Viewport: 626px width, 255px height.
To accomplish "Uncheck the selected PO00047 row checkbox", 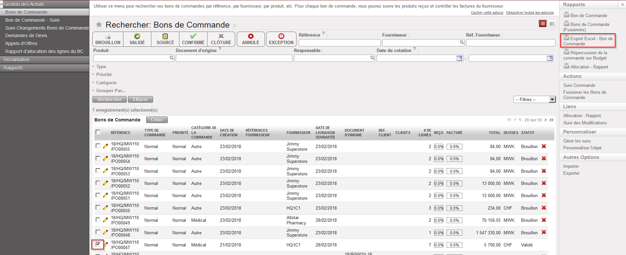I will click(x=98, y=244).
